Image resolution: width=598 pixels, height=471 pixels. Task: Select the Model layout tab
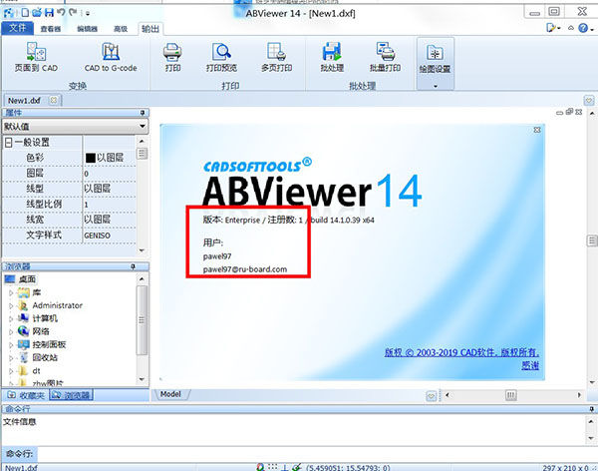point(170,394)
